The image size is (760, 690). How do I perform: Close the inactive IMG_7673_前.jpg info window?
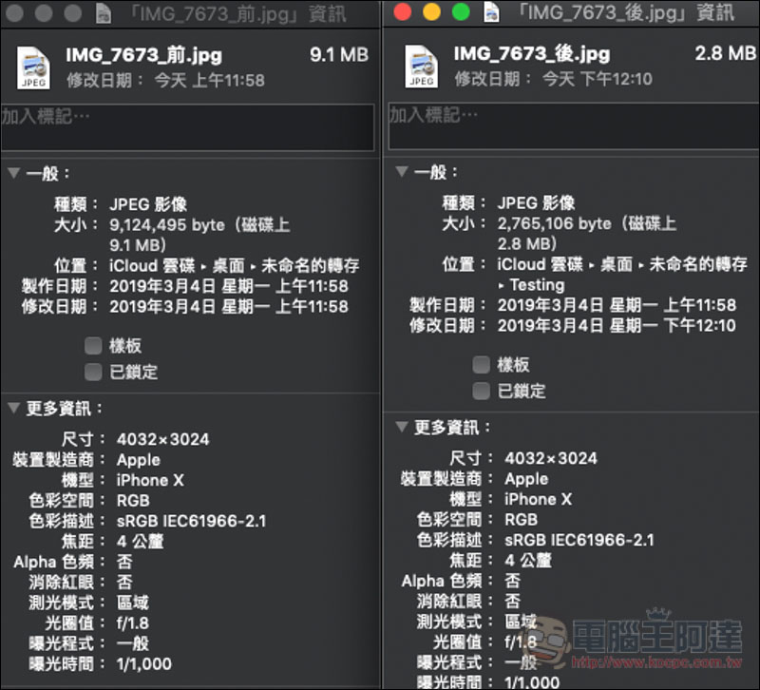tap(14, 13)
